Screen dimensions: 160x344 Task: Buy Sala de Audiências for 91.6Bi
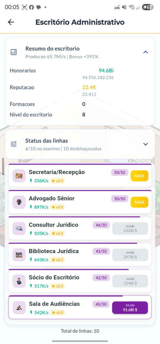pyautogui.click(x=130, y=307)
